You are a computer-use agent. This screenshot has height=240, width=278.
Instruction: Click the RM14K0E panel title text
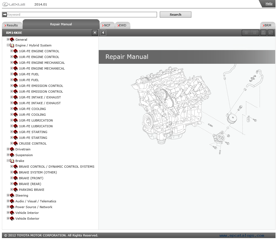coord(14,33)
